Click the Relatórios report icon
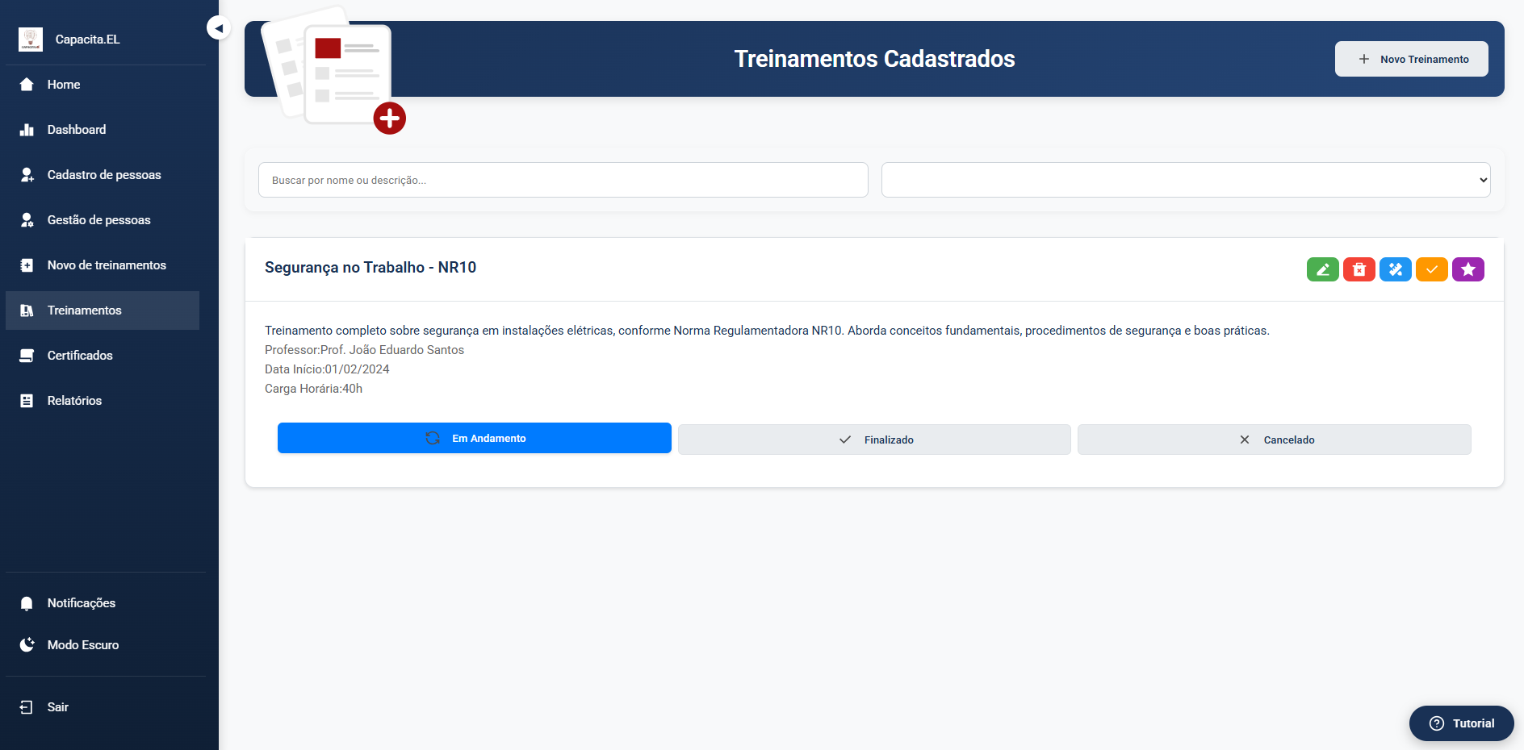Image resolution: width=1524 pixels, height=750 pixels. coord(27,401)
